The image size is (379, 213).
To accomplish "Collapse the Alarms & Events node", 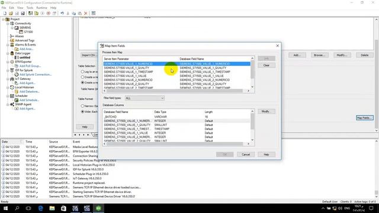I will (8, 45).
